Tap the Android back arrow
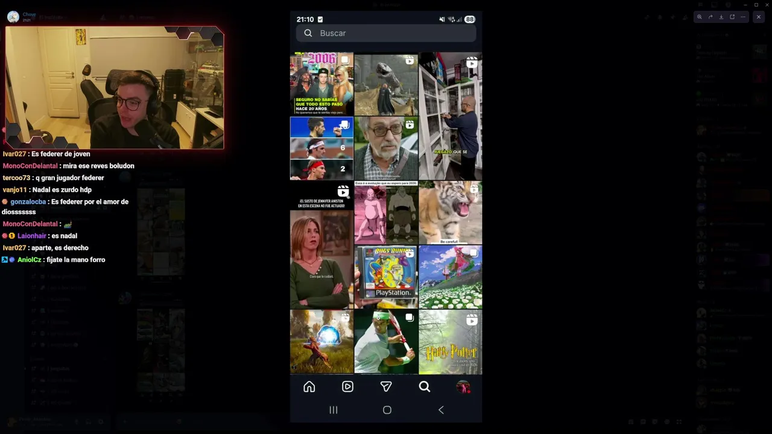 pos(441,410)
